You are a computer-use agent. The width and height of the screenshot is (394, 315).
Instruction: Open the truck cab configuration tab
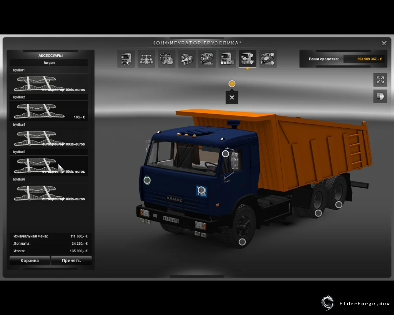[126, 59]
